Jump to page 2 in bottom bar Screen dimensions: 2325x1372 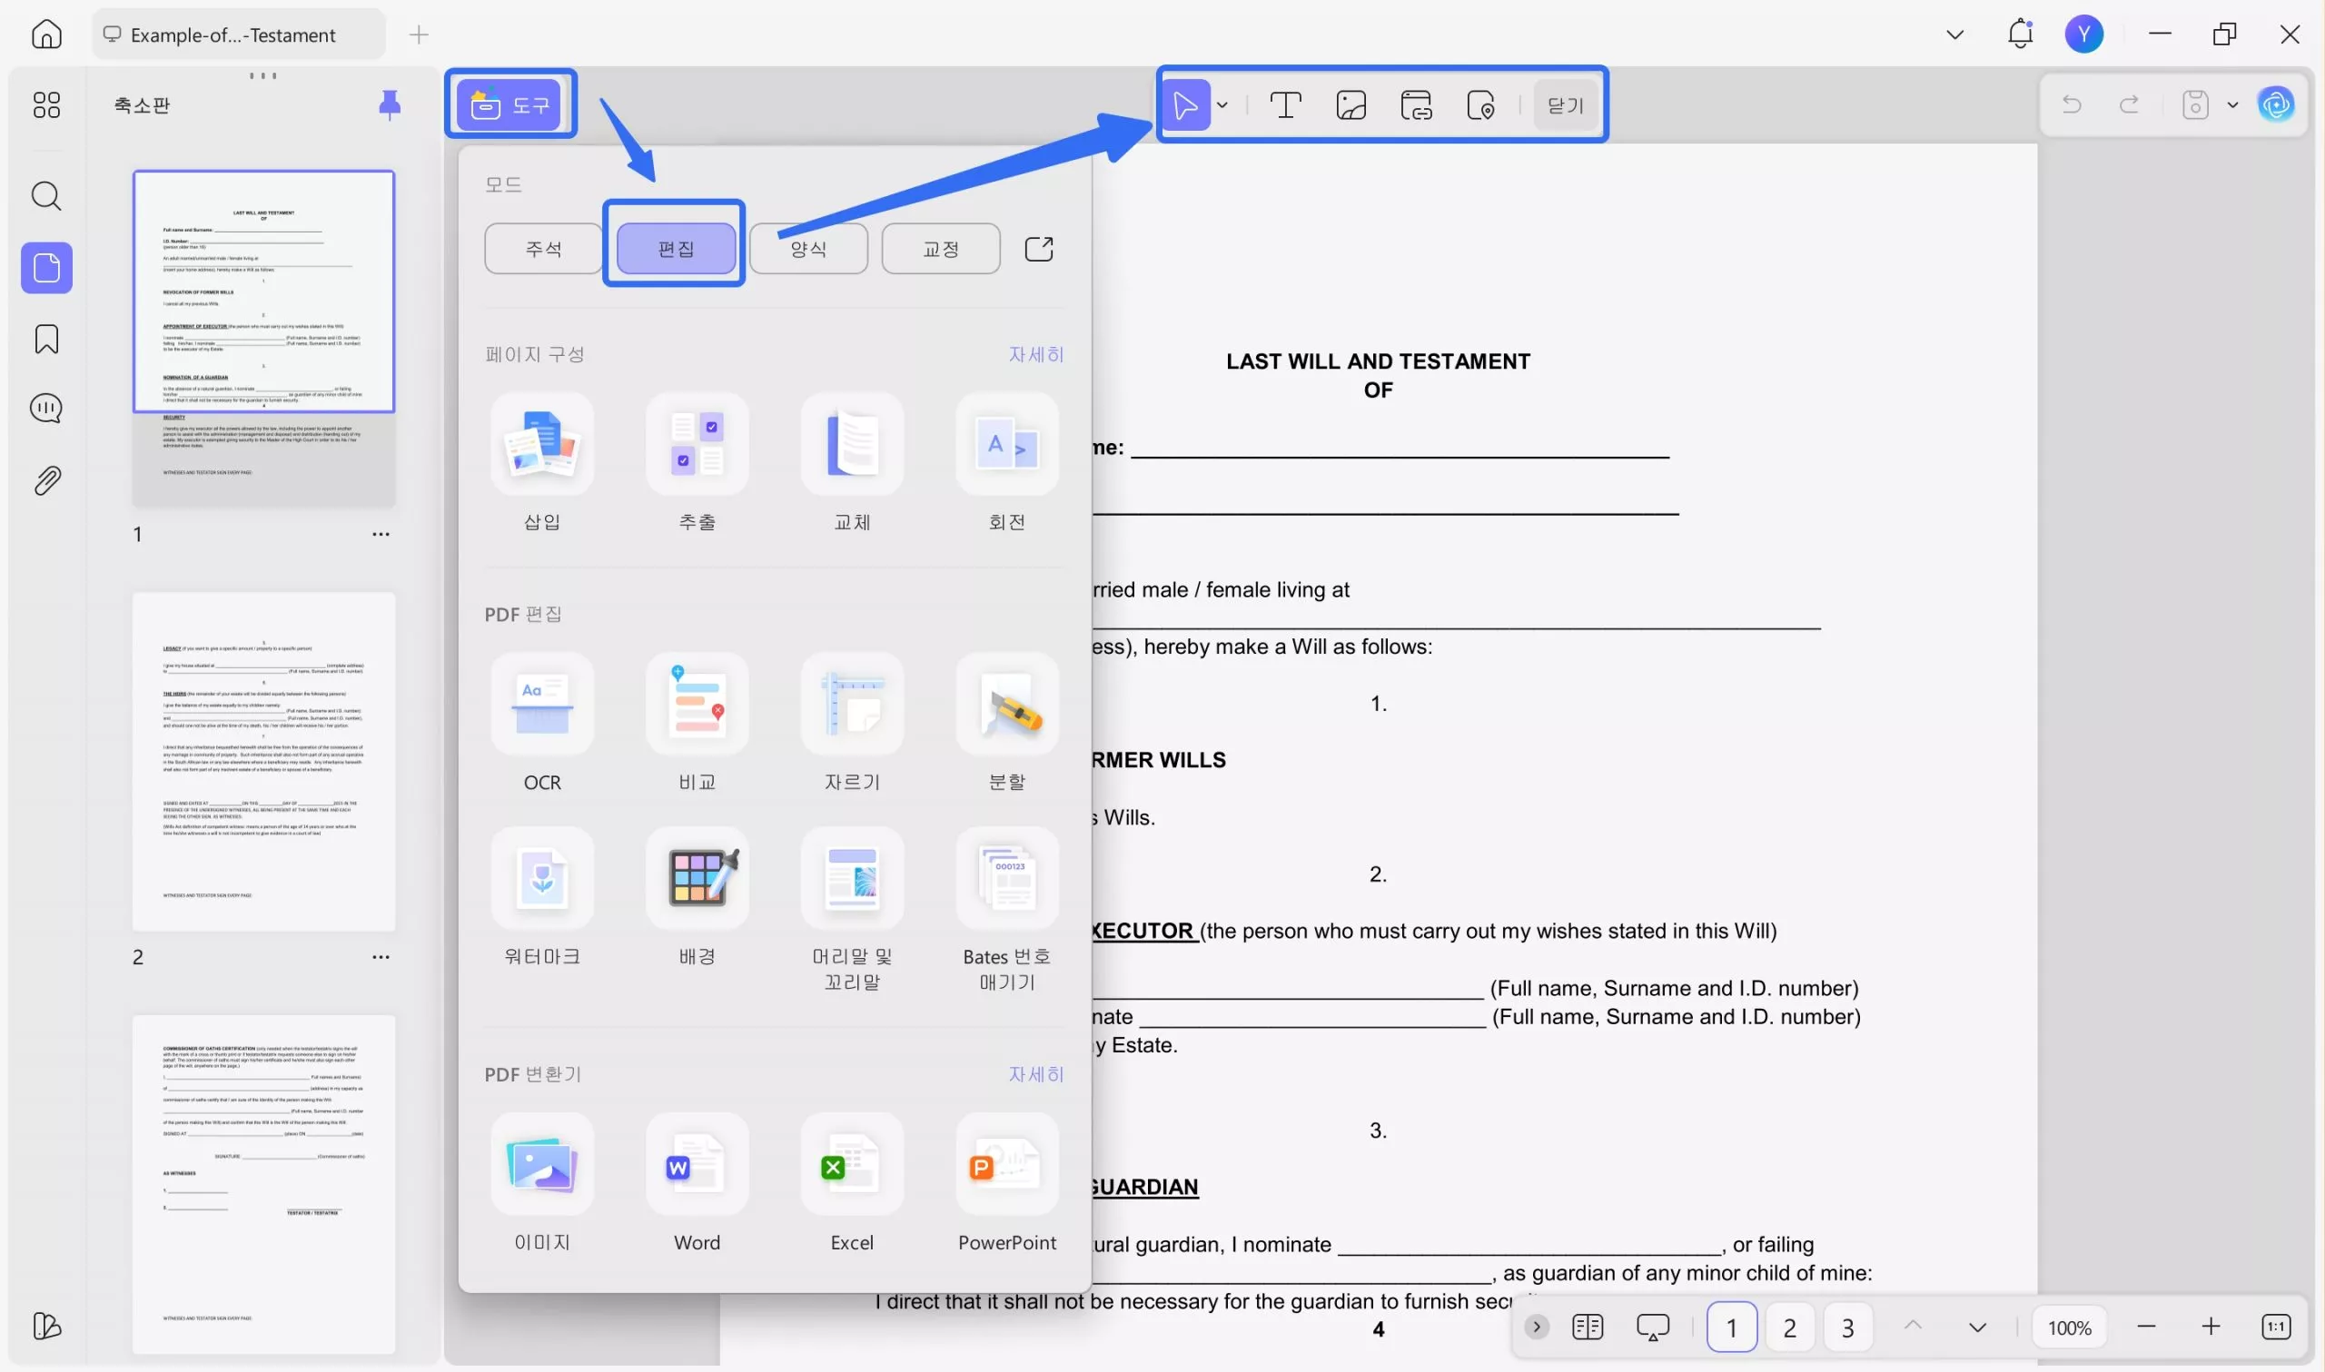(1789, 1327)
